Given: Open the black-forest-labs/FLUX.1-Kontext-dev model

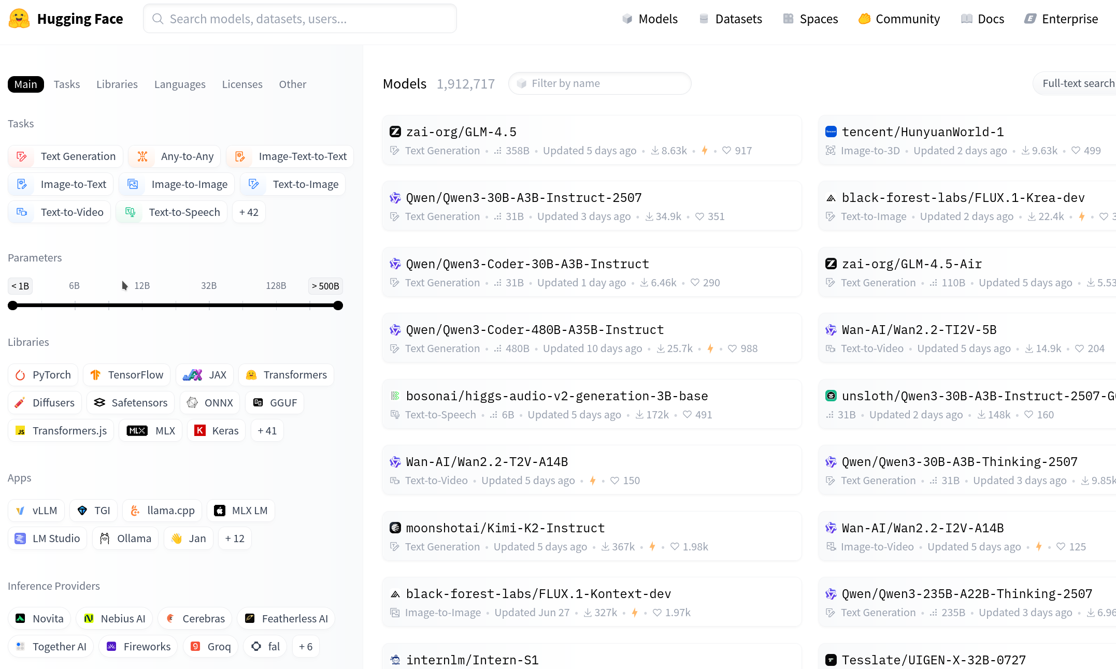Looking at the screenshot, I should click(592, 602).
